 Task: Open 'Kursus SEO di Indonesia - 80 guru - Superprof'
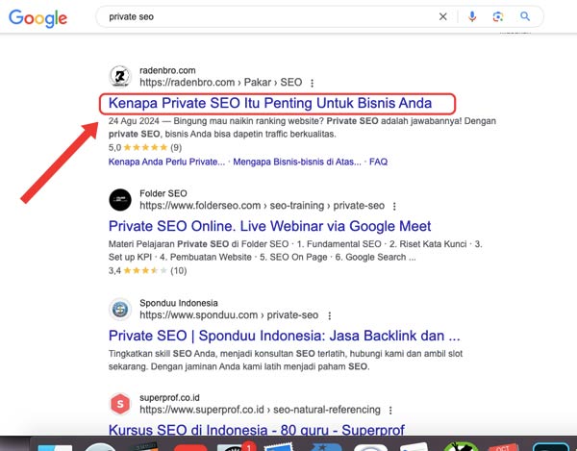click(x=257, y=429)
